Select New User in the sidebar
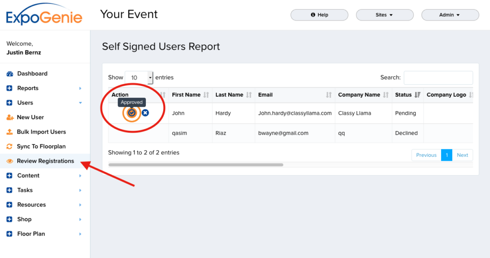Viewport: 490px width, 258px height. [x=30, y=117]
